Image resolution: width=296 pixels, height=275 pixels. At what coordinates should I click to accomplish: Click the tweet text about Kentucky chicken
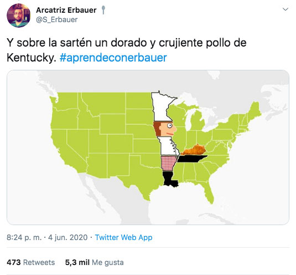pos(127,50)
